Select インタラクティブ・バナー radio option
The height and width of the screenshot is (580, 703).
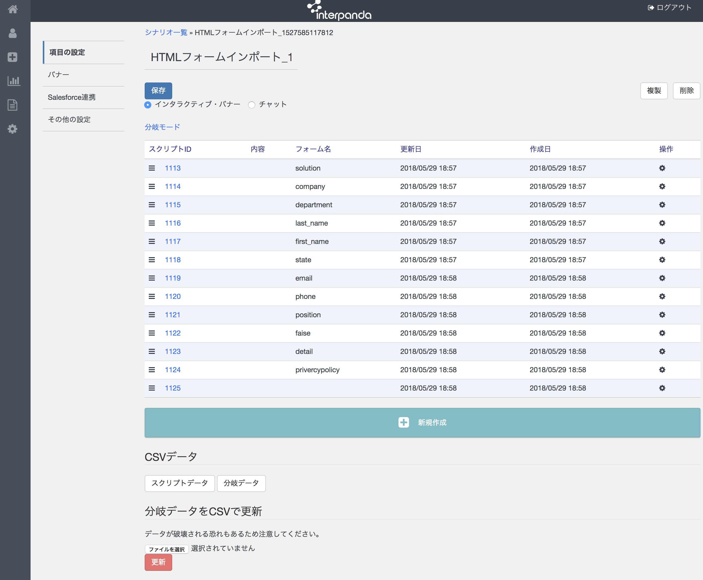click(148, 105)
